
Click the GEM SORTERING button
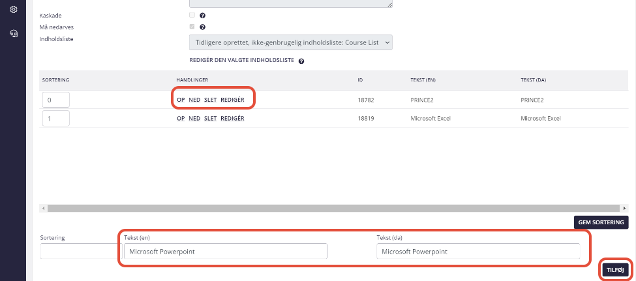pyautogui.click(x=601, y=222)
